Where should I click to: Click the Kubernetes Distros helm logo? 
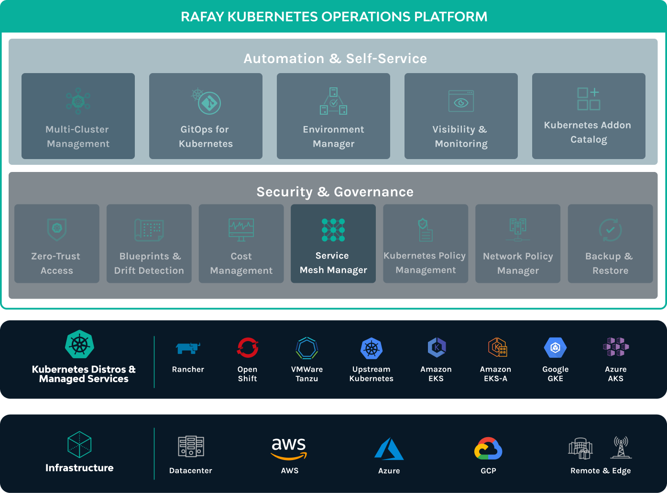click(x=79, y=344)
